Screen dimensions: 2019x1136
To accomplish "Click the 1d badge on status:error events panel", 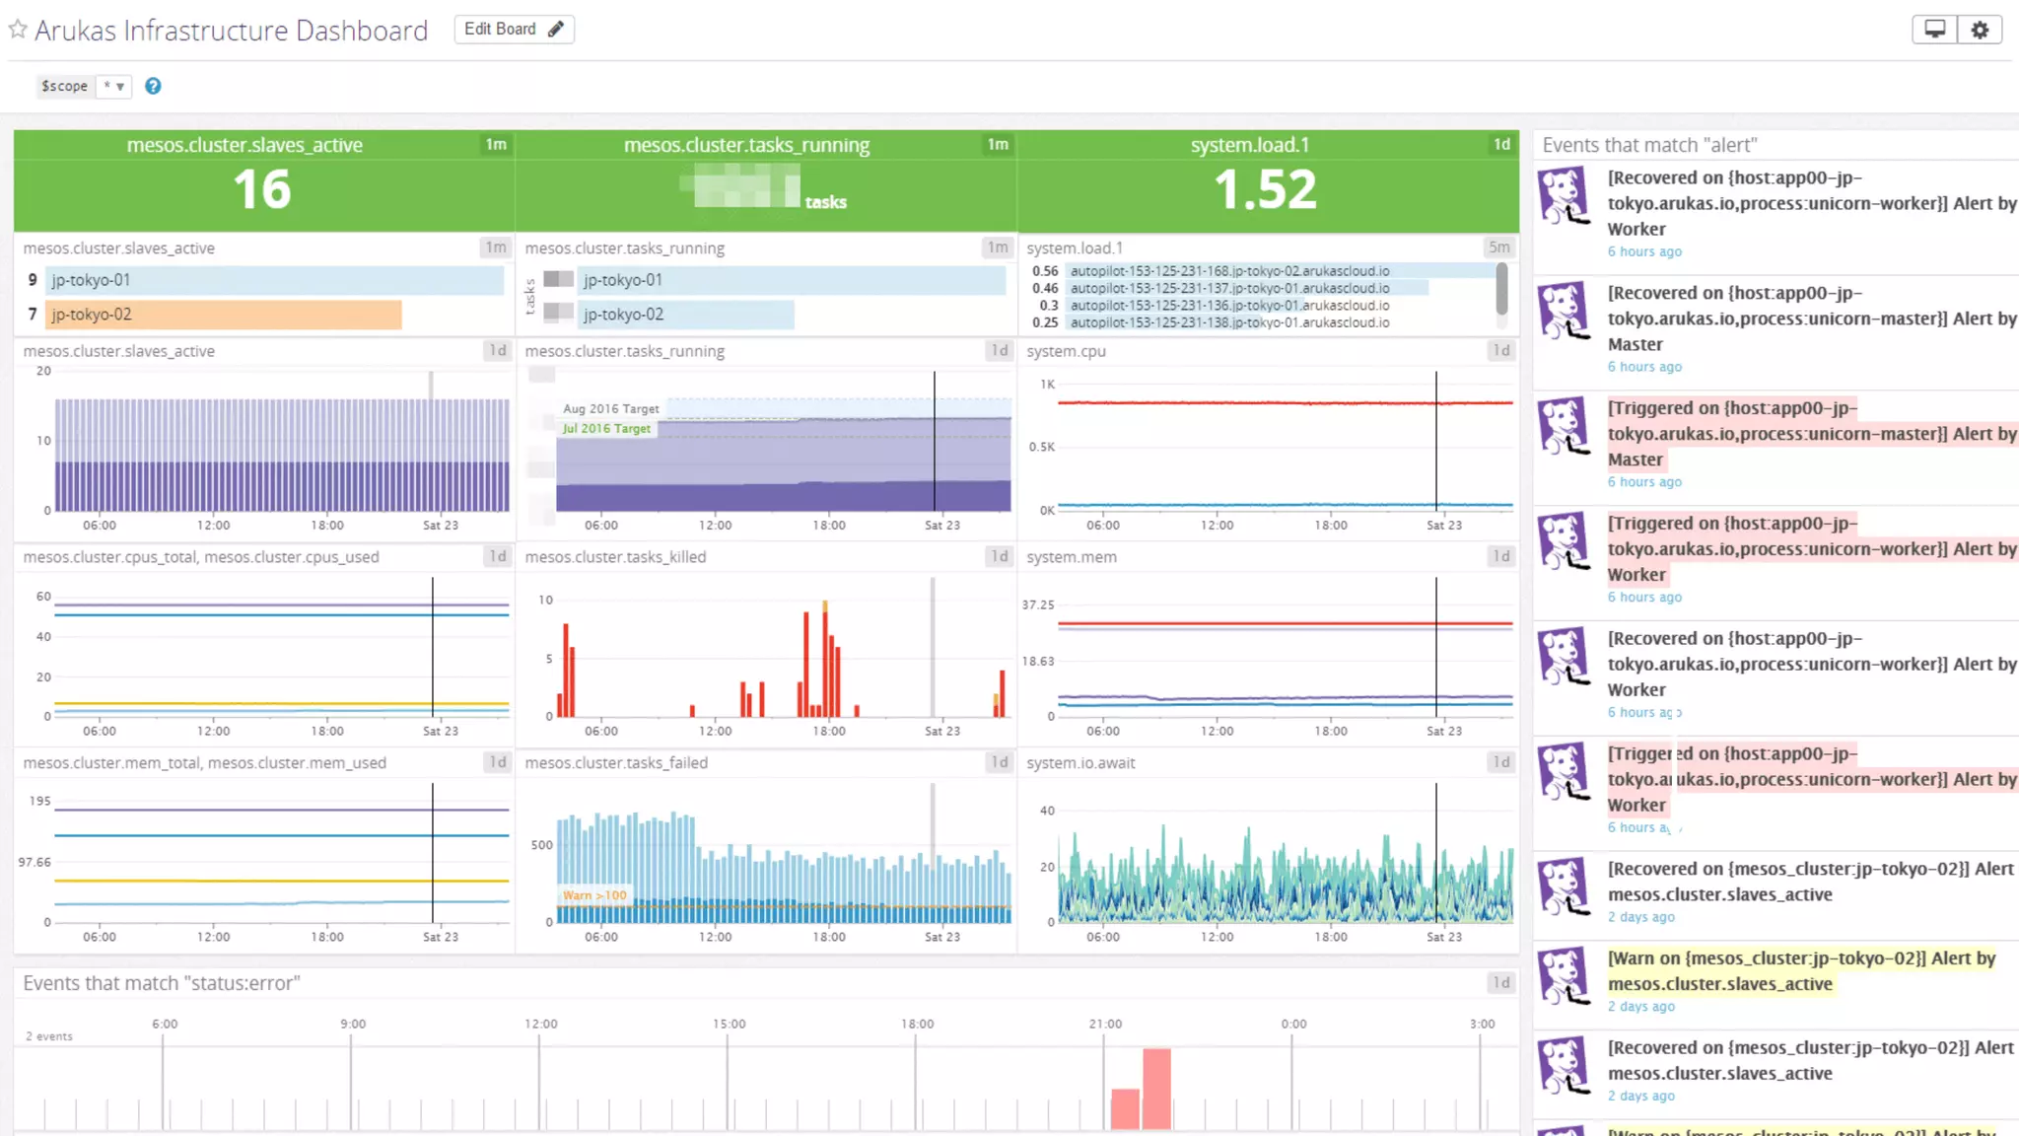I will tap(1500, 982).
